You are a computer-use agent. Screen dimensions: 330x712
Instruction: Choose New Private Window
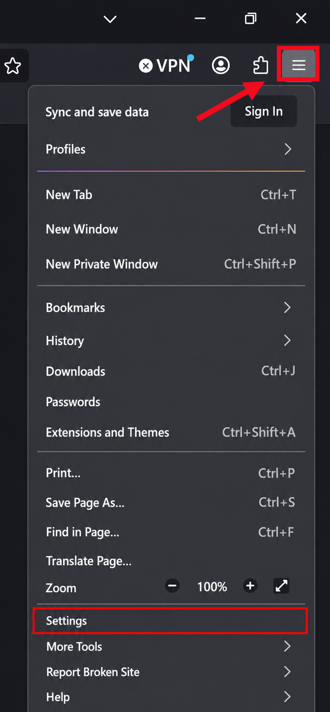pyautogui.click(x=171, y=264)
